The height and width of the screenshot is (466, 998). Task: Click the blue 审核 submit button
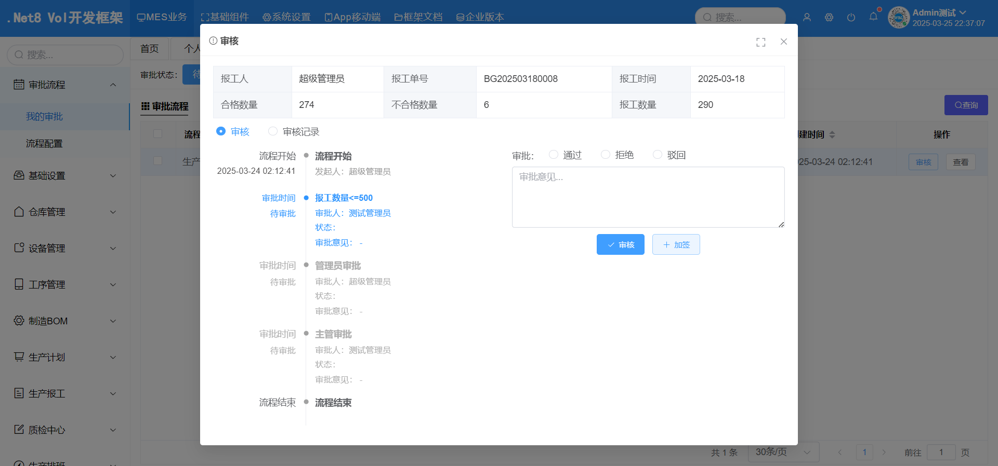(x=620, y=244)
